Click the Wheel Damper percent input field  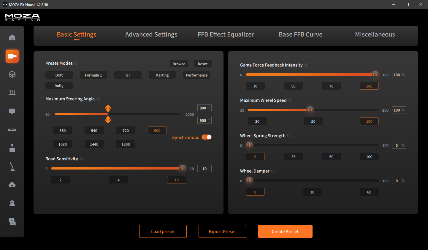click(x=399, y=181)
